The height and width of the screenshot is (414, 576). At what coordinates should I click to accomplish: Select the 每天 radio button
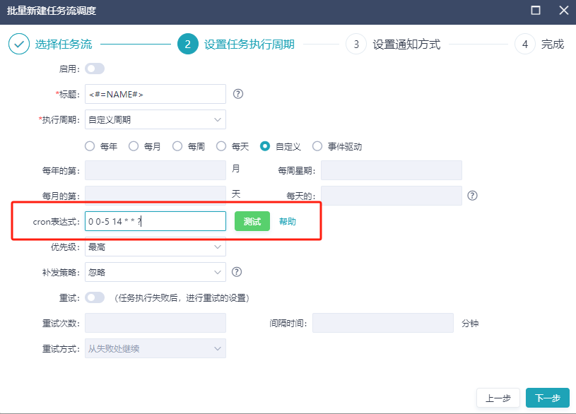(221, 146)
